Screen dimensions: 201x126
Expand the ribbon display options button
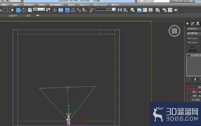pyautogui.click(x=38, y=15)
